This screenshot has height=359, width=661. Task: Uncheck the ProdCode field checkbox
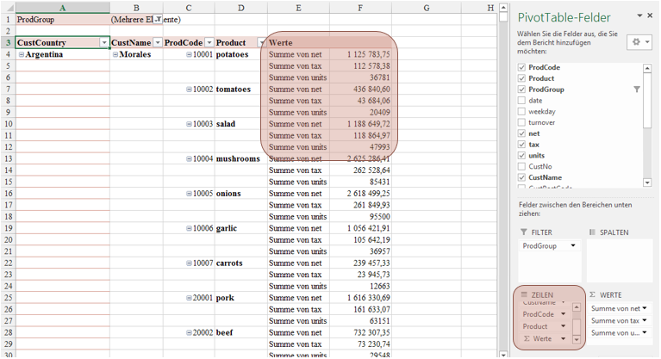[521, 67]
